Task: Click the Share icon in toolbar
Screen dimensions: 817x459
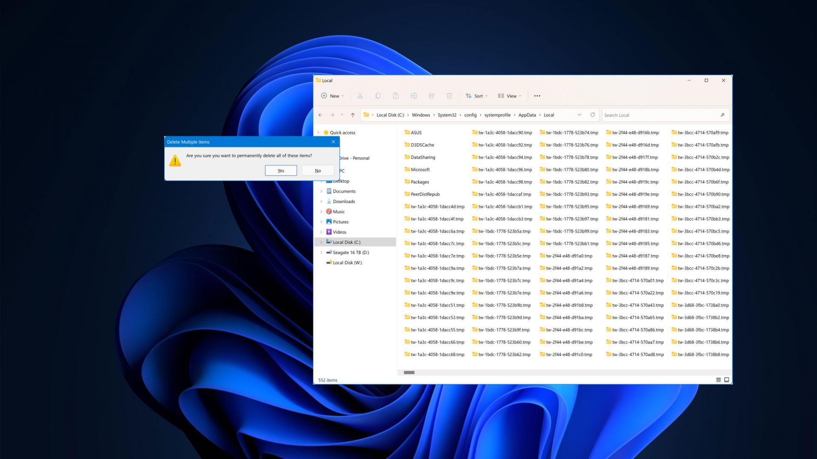Action: 431,96
